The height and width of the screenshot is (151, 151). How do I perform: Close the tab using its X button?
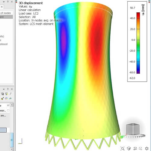2,7
